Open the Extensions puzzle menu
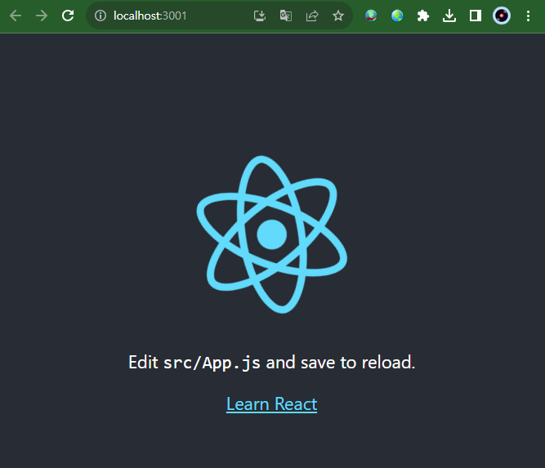This screenshot has height=468, width=545. pyautogui.click(x=423, y=16)
